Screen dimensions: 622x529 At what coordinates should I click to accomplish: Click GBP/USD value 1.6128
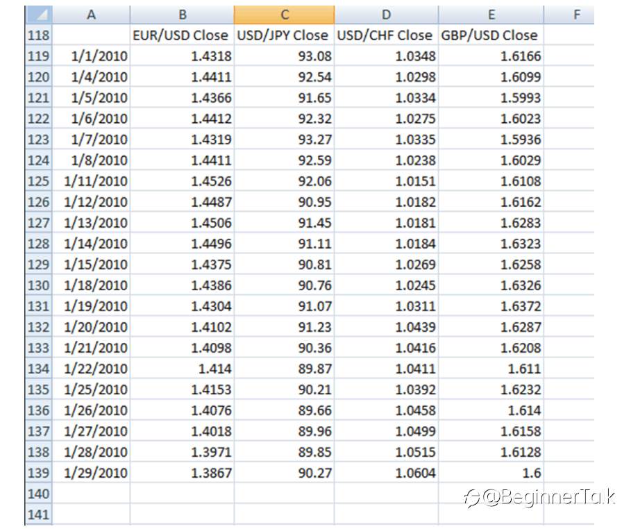[x=491, y=452]
